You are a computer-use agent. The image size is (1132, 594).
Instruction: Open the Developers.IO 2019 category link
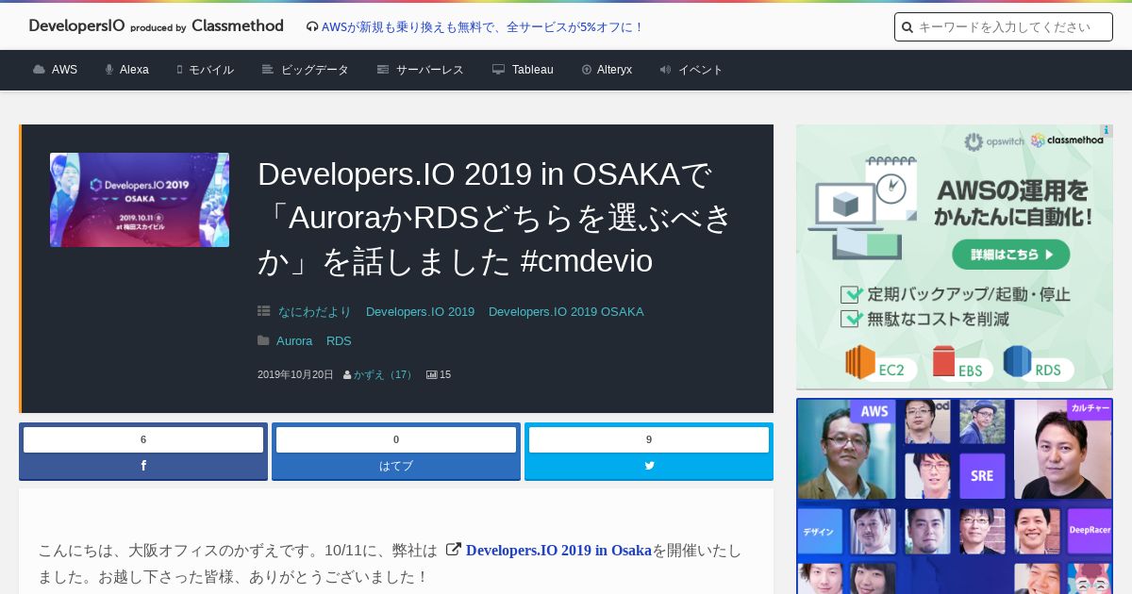click(420, 311)
